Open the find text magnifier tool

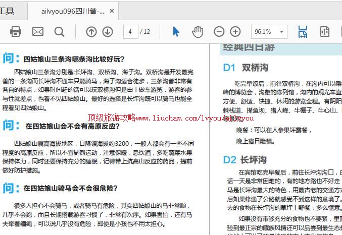coord(59,32)
